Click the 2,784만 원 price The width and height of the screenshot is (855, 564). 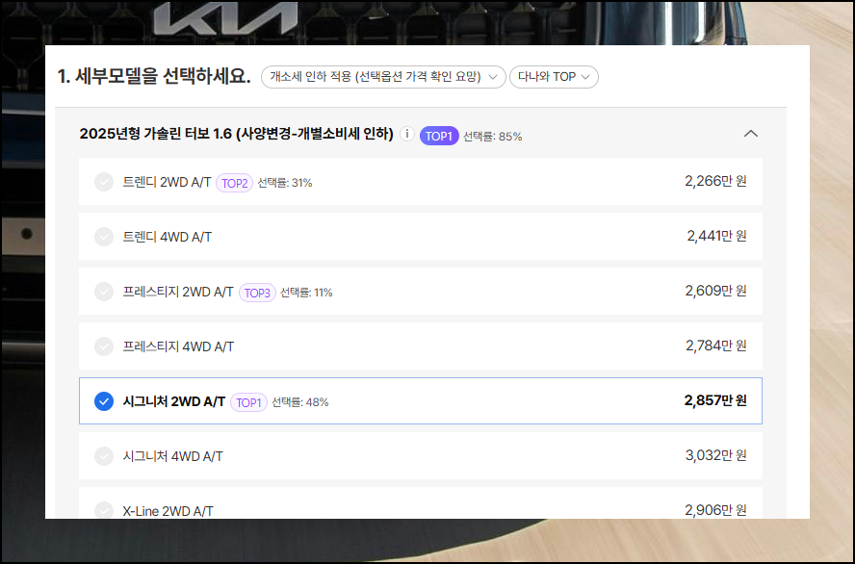pyautogui.click(x=716, y=346)
